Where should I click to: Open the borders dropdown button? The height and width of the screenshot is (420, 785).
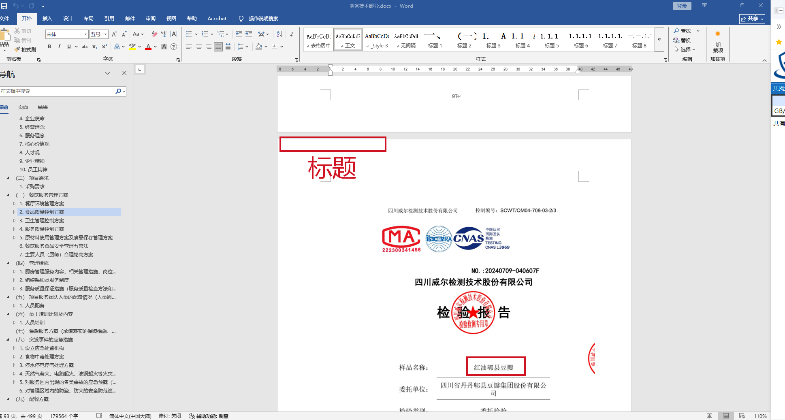(282, 47)
